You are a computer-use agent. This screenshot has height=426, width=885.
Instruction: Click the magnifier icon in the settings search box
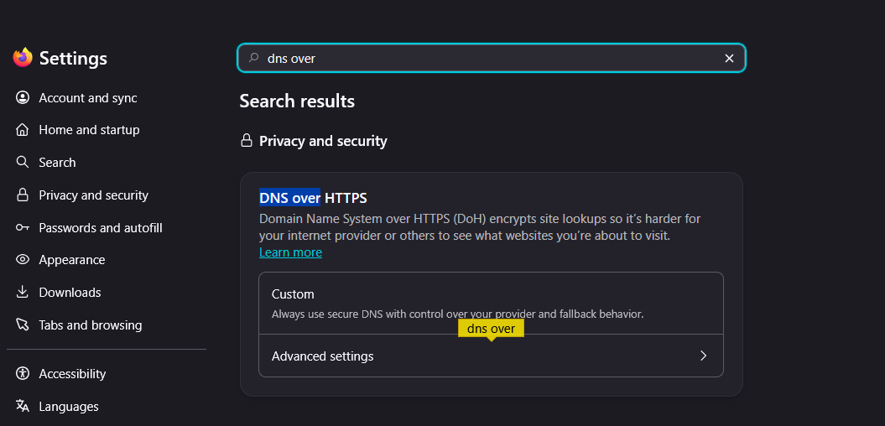[x=254, y=58]
